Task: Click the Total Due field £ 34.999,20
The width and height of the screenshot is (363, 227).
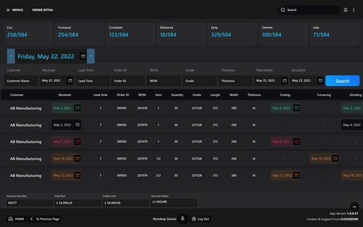Action: (77, 203)
